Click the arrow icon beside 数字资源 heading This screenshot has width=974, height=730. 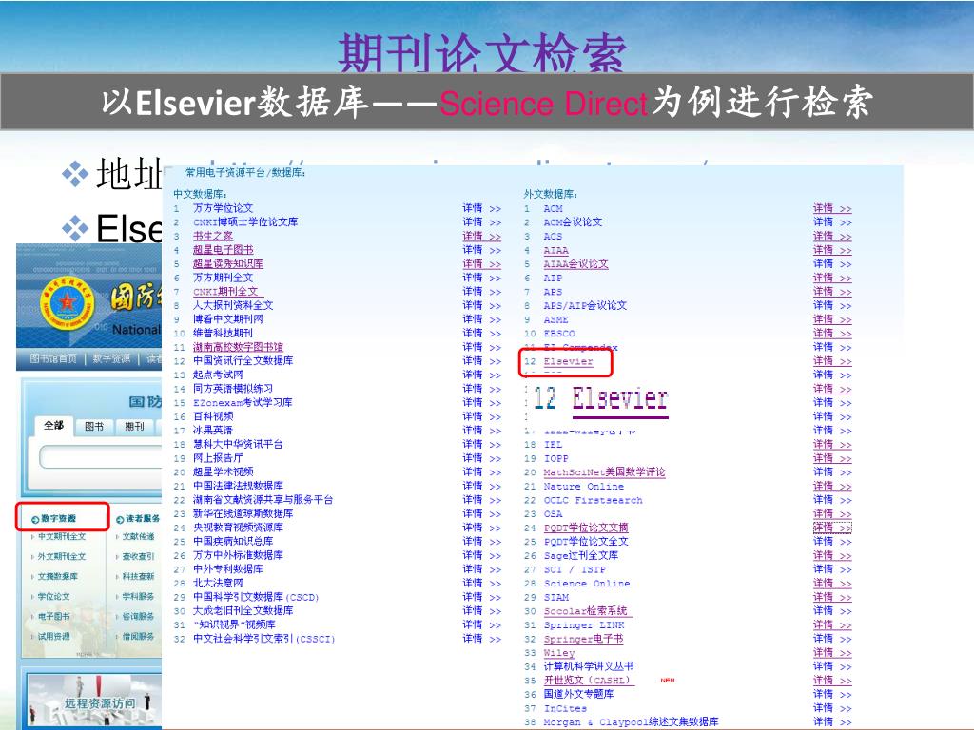[35, 519]
